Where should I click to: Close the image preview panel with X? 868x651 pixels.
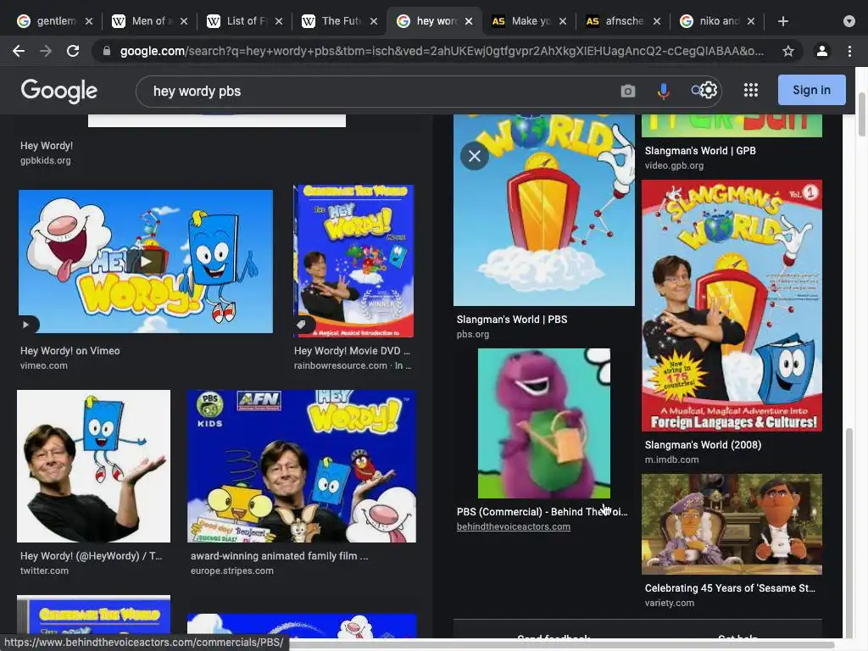click(475, 156)
